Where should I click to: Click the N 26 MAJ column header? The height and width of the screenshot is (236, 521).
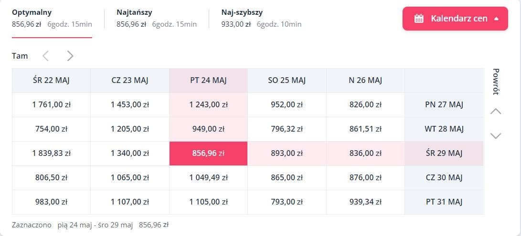[365, 81]
